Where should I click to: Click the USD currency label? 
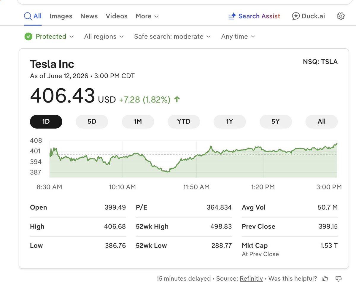[x=107, y=100]
